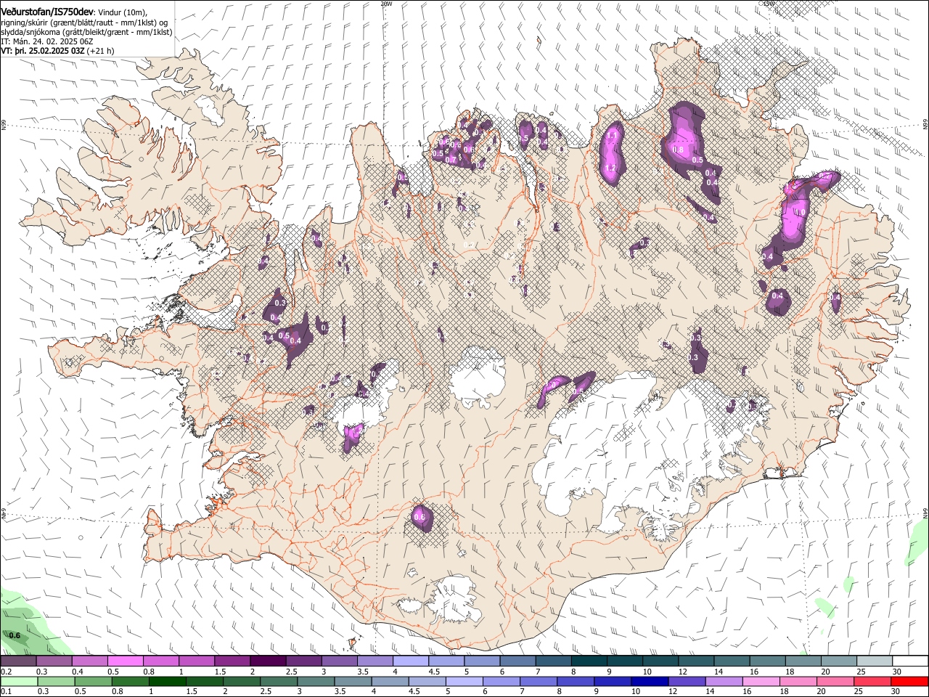The height and width of the screenshot is (697, 929).
Task: Click the 0.6 value inside the green rain area
Action: [15, 635]
